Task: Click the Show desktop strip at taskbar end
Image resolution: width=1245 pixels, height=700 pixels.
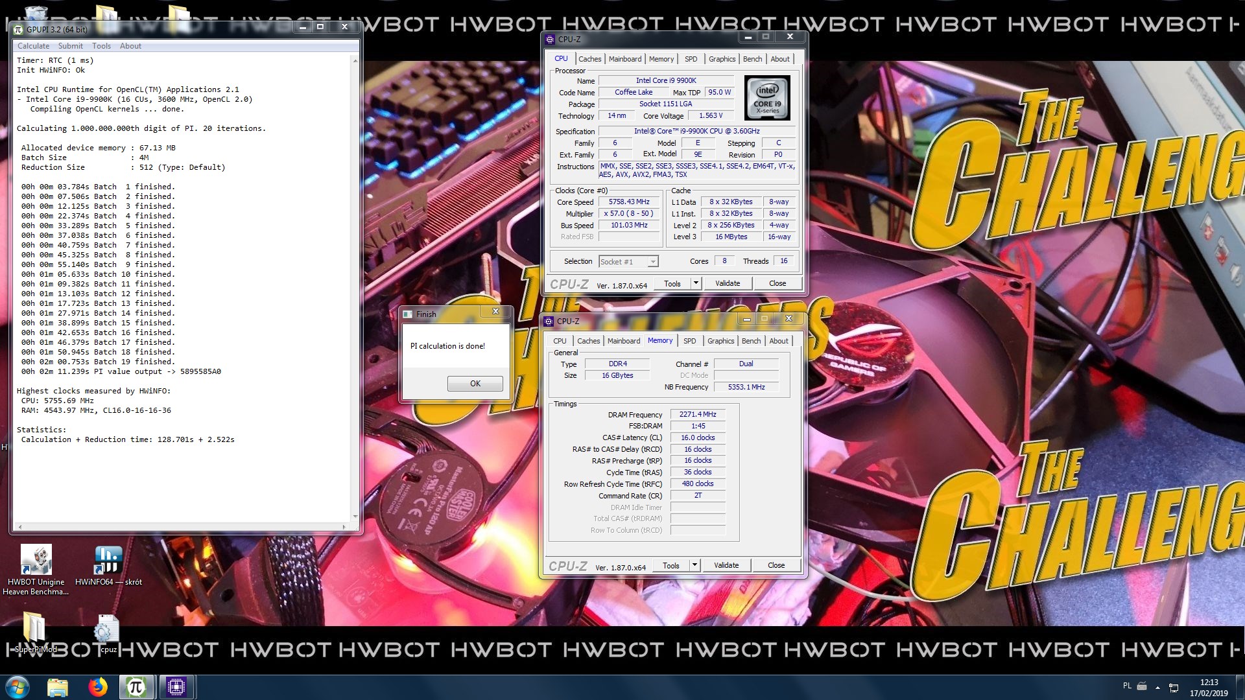Action: [x=1240, y=687]
